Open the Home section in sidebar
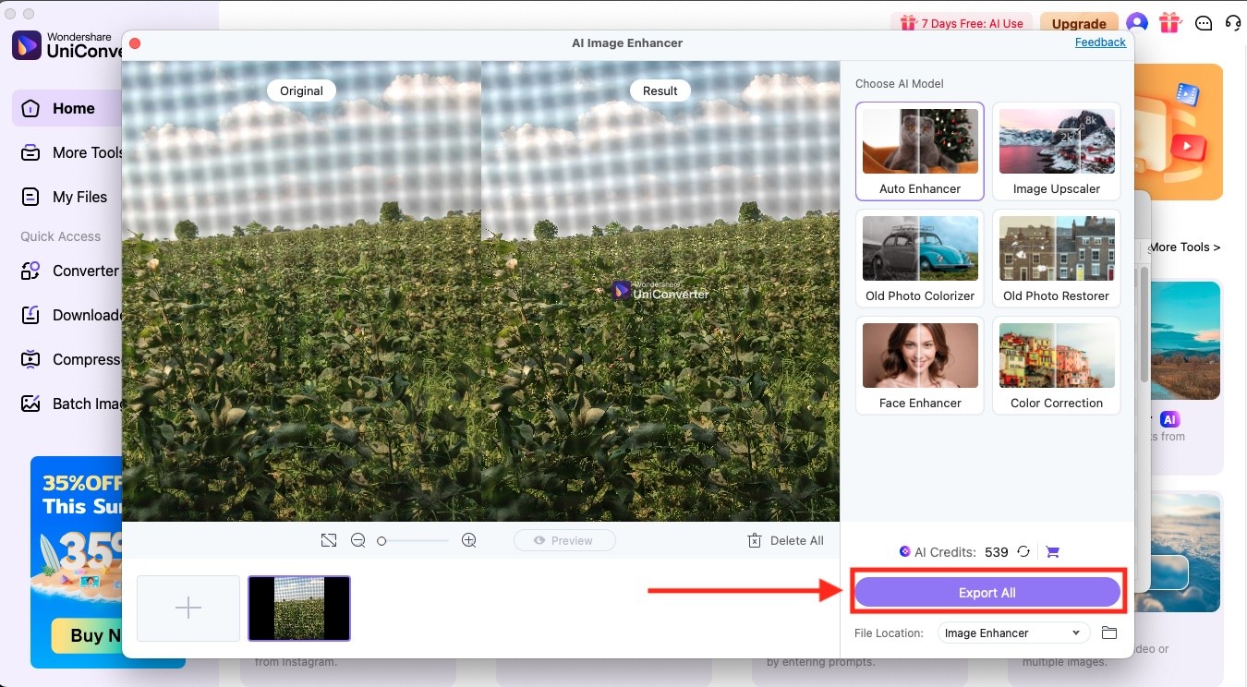 click(x=67, y=108)
